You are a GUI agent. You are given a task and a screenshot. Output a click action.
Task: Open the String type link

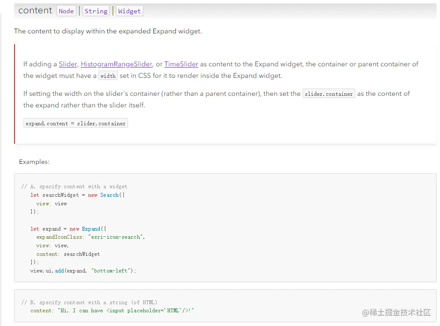96,11
